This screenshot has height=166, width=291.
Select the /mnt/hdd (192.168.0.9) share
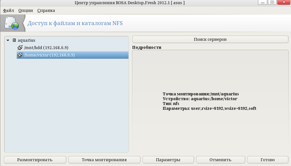[x=72, y=48]
